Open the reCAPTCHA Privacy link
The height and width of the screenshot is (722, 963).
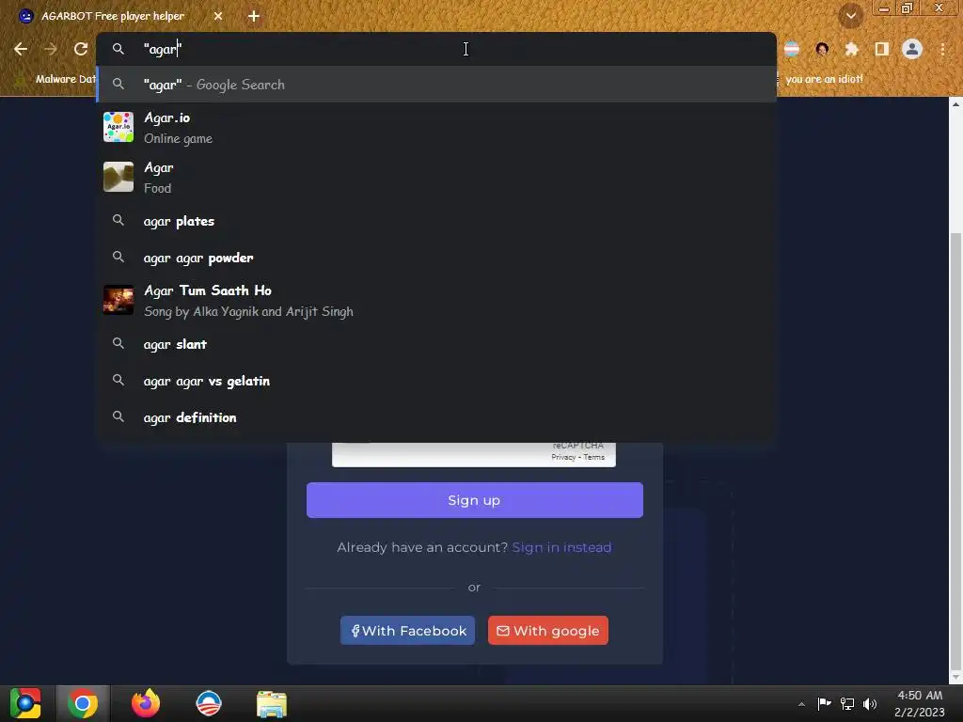coord(563,458)
